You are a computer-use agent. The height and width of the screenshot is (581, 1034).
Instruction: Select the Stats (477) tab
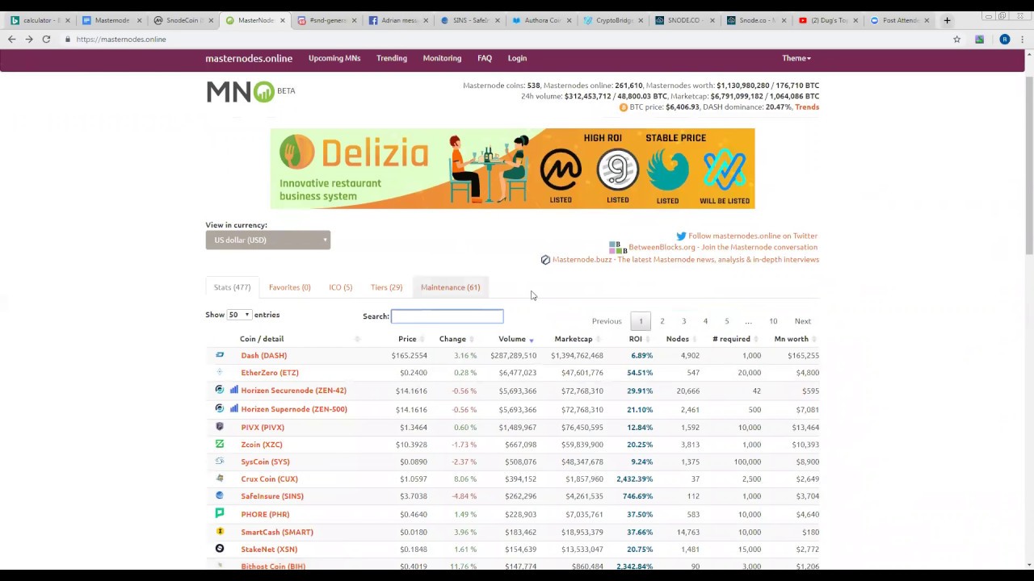(x=232, y=287)
